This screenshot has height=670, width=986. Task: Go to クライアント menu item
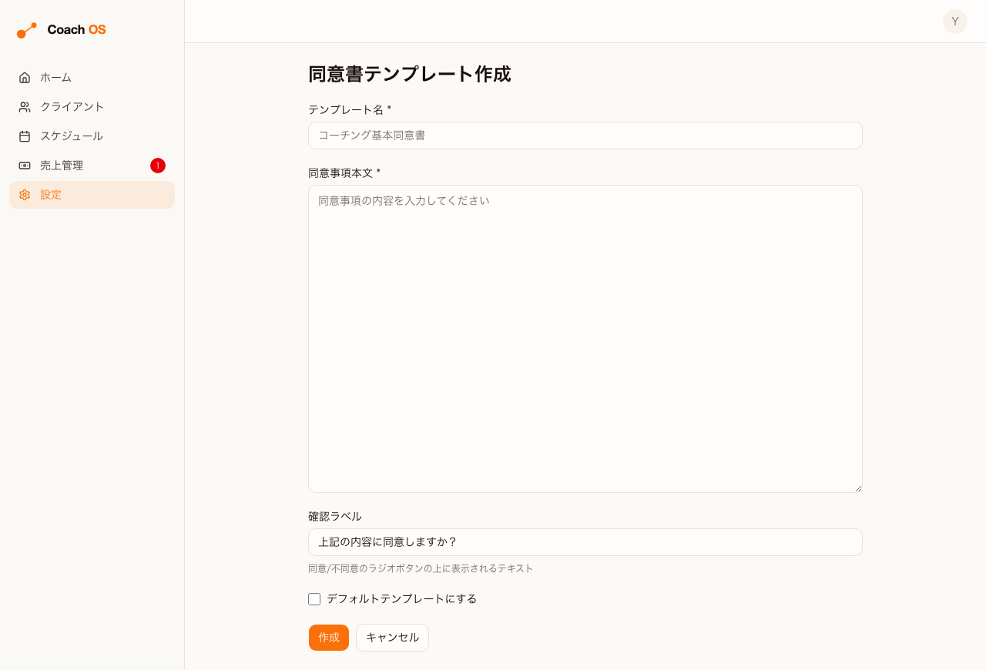[x=92, y=107]
